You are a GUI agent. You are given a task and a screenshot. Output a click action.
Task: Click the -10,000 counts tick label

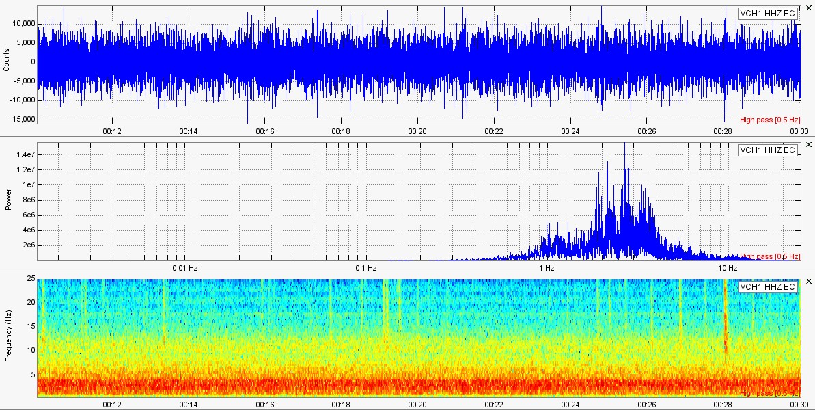coord(23,100)
